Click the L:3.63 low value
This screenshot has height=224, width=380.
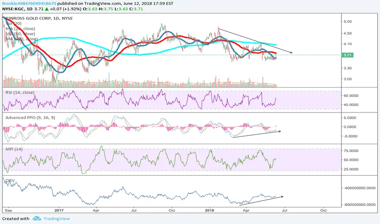[x=121, y=9]
